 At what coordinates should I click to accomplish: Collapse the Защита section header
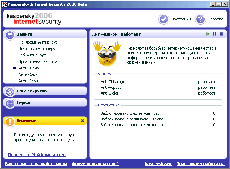[45, 34]
